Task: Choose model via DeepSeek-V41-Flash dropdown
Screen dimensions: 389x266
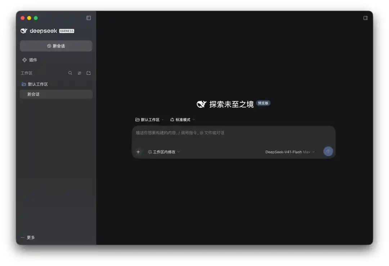Action: tap(290, 152)
